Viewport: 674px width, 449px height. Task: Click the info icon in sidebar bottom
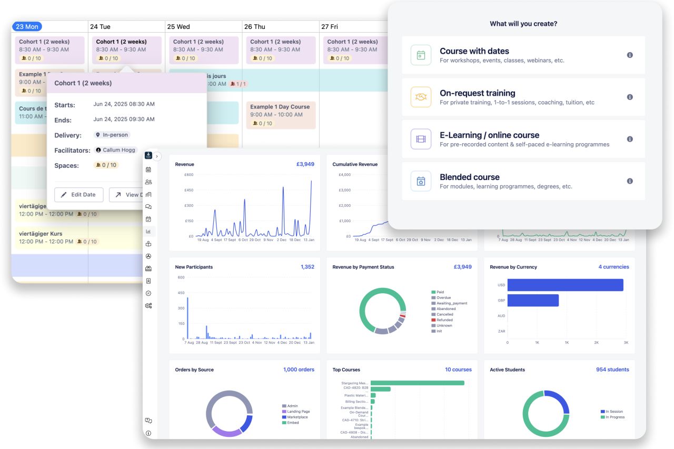148,433
